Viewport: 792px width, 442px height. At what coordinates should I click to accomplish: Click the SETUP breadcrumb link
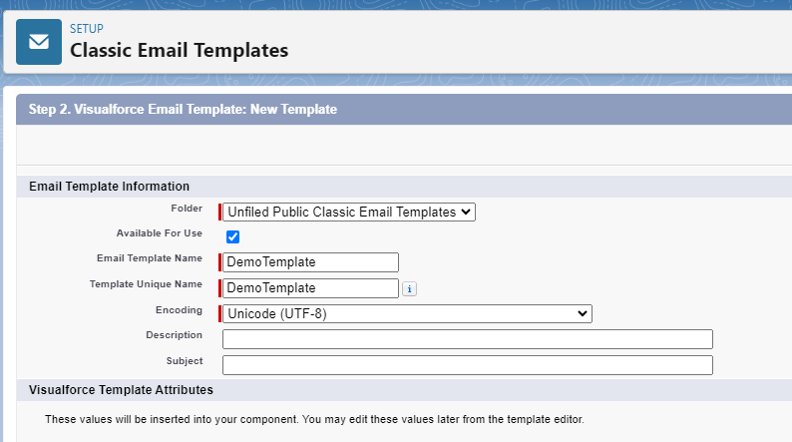(x=87, y=29)
